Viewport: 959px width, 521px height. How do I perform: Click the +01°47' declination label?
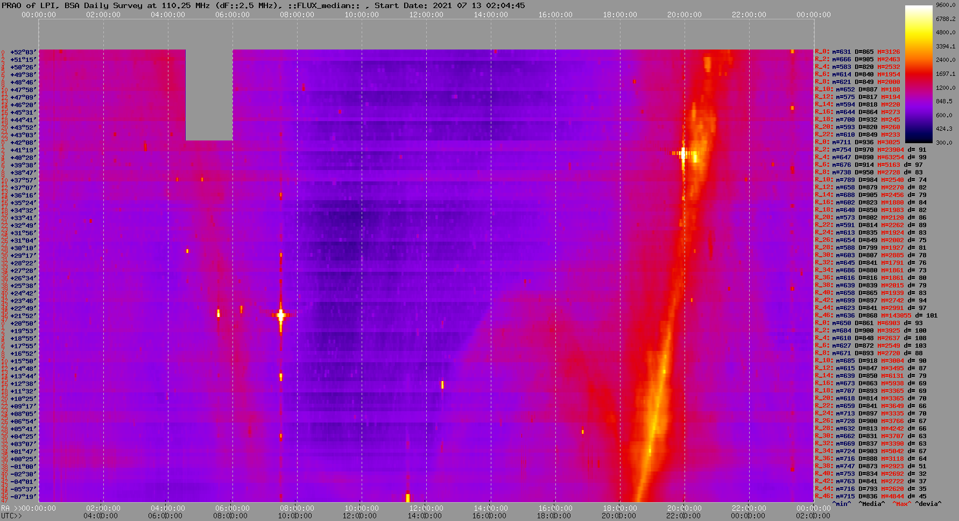click(x=23, y=452)
